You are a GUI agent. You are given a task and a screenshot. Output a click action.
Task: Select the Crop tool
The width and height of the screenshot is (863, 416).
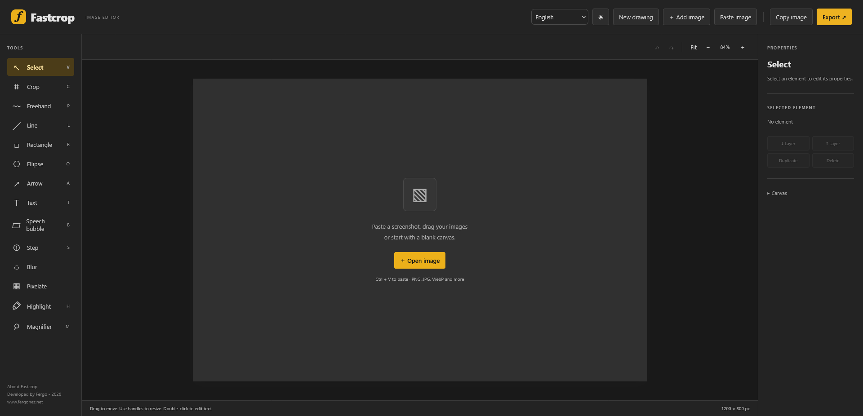pos(40,87)
